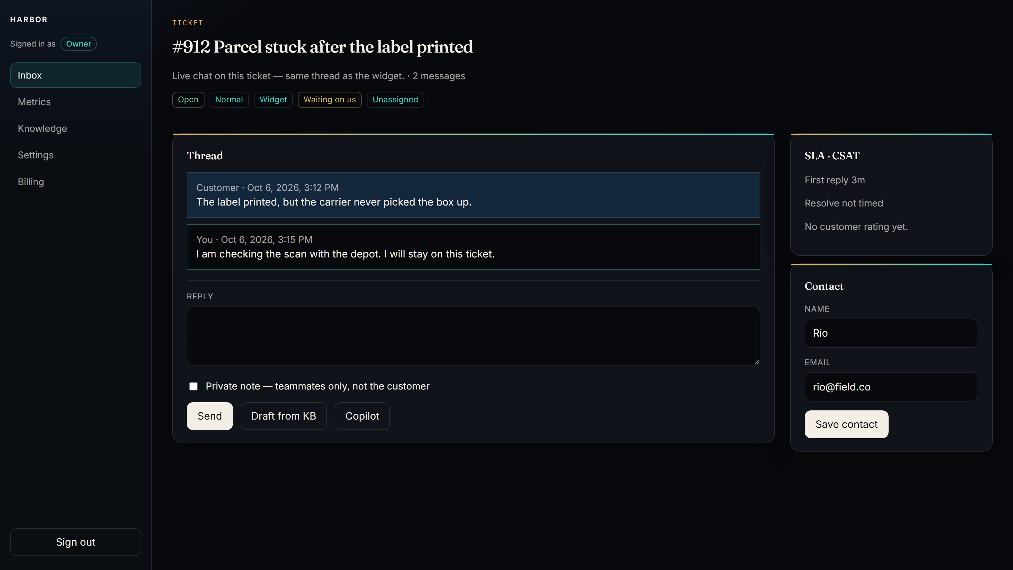Click the Owner role badge
Image resolution: width=1013 pixels, height=570 pixels.
[79, 44]
